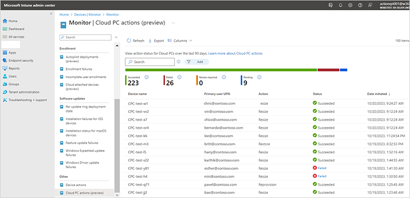Click the red Failed segment of status bar
The height and width of the screenshot is (198, 410).
point(328,70)
